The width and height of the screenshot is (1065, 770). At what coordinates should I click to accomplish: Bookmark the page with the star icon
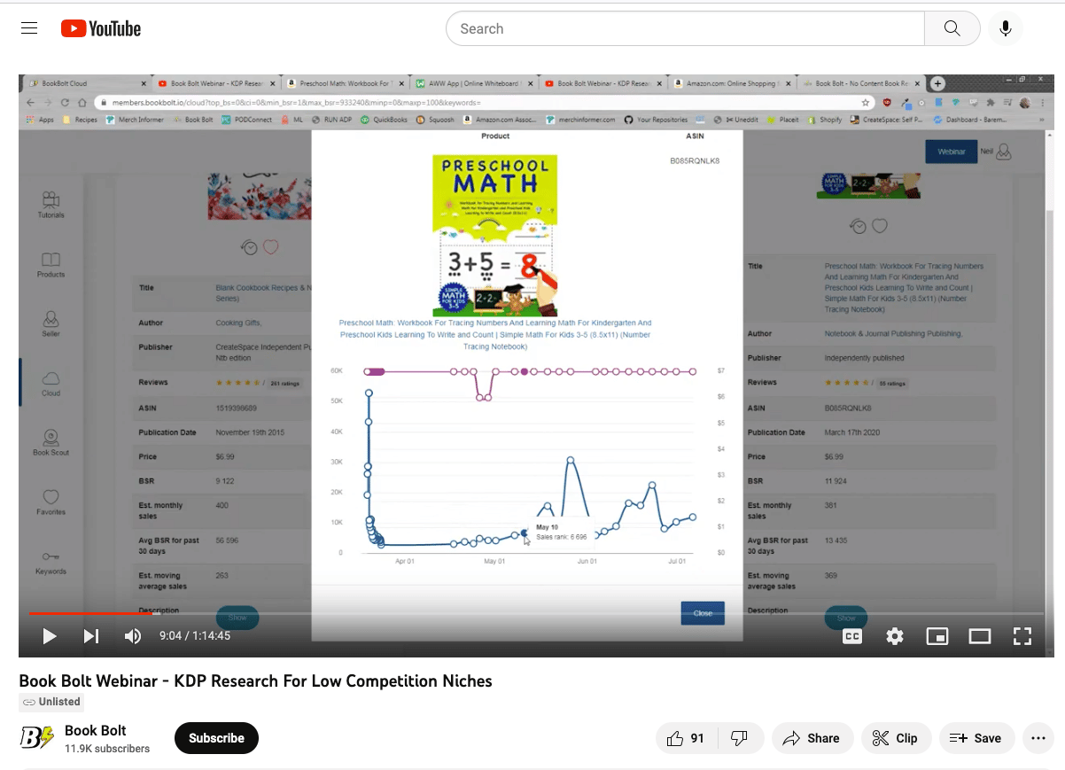pos(866,102)
